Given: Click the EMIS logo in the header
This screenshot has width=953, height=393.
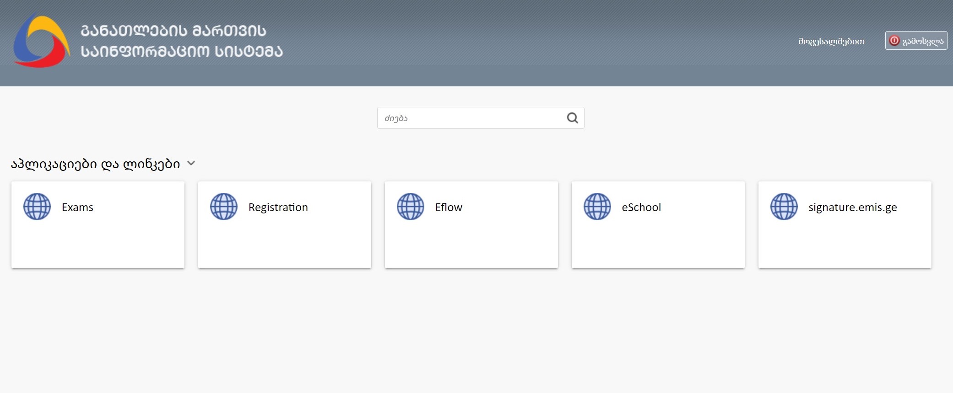Looking at the screenshot, I should (x=42, y=41).
